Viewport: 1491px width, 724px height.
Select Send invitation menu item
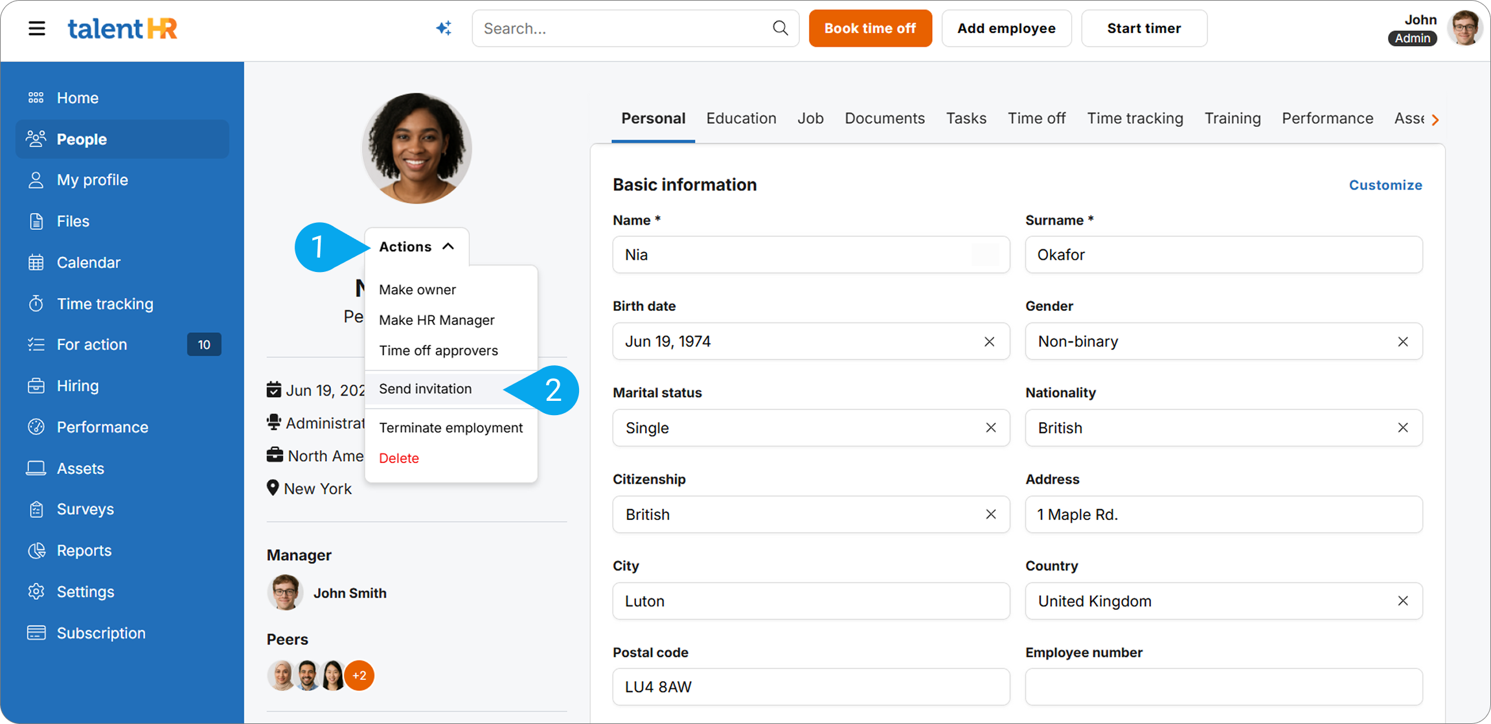(425, 389)
